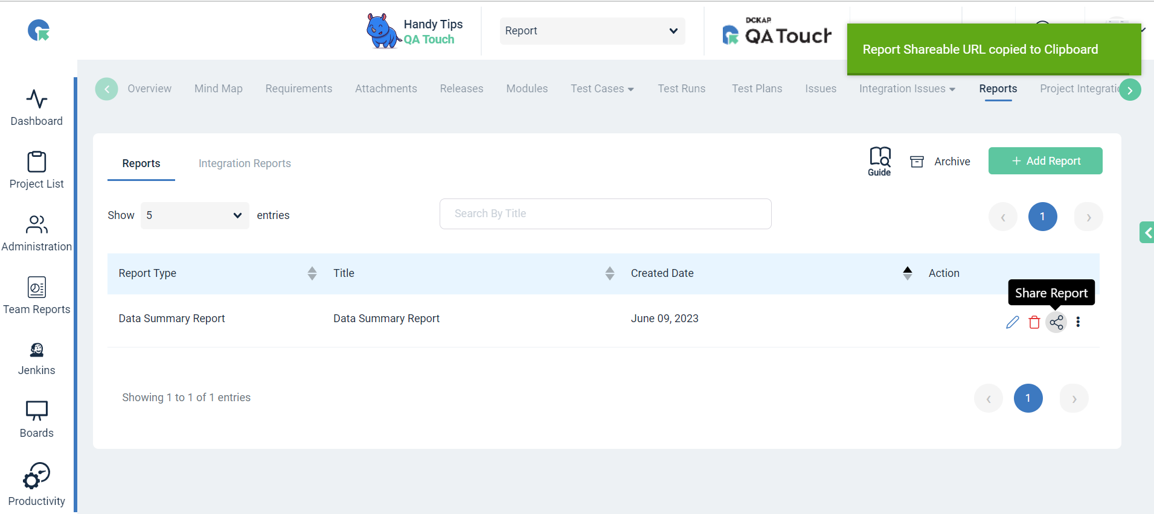This screenshot has height=514, width=1154.
Task: Sort by Created Date column arrows
Action: 908,273
